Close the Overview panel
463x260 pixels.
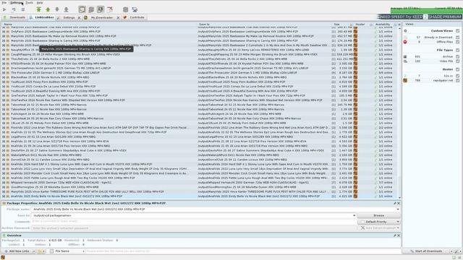[x=399, y=235]
